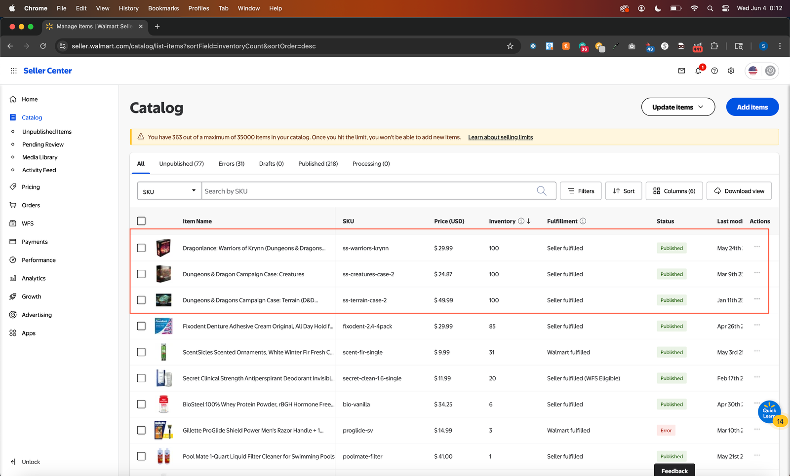
Task: Open Unpublished Items in sidebar
Action: [x=47, y=132]
